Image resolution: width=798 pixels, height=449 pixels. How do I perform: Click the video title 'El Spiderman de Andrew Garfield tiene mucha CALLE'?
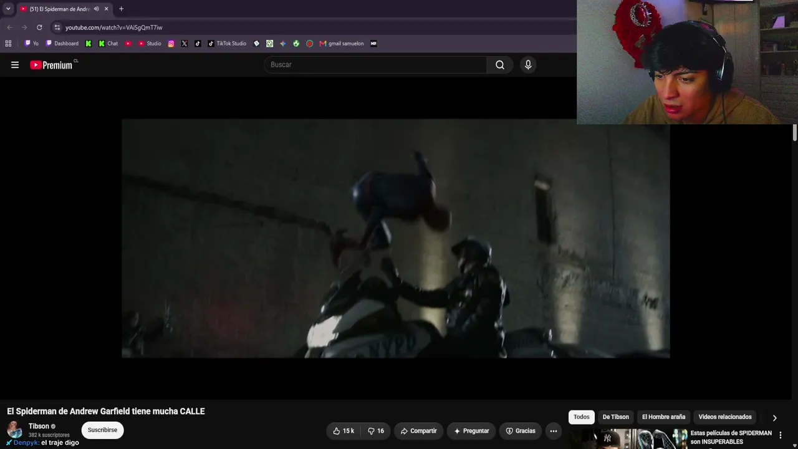click(x=106, y=412)
